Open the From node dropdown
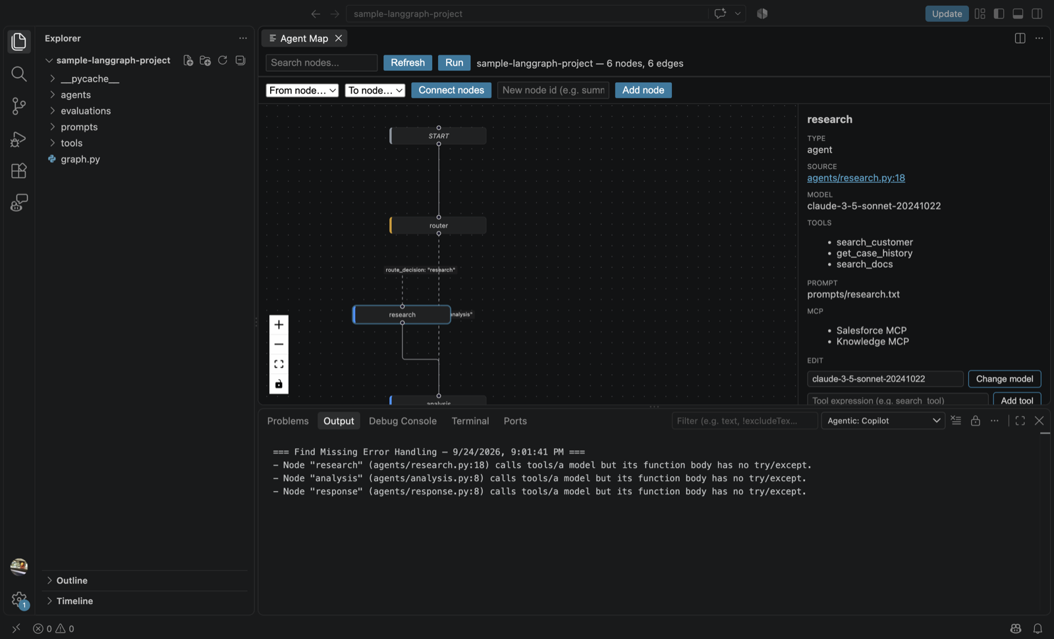The height and width of the screenshot is (639, 1054). click(302, 90)
